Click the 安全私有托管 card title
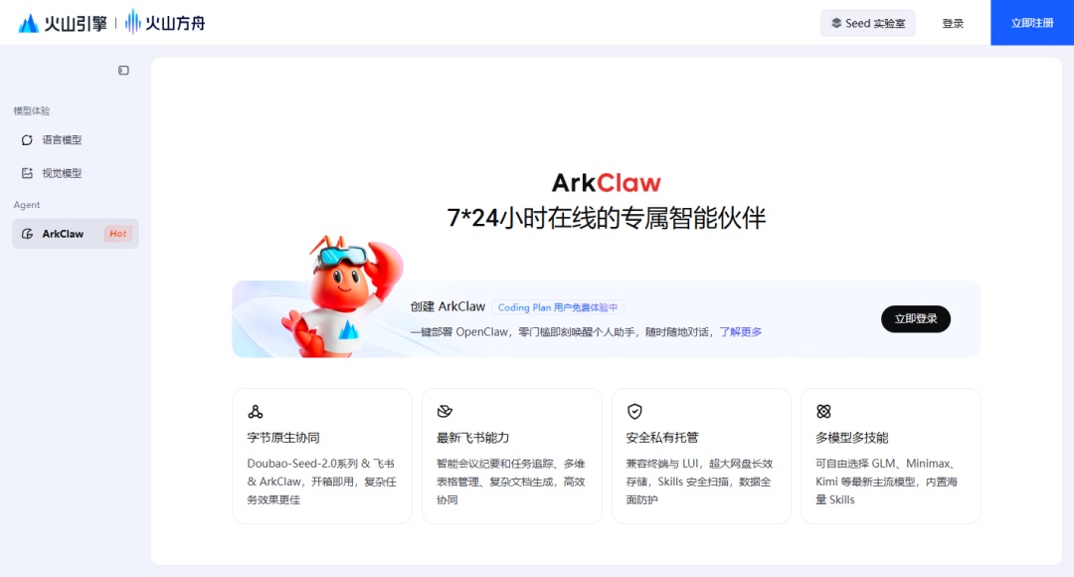Screen dimensions: 1074x577 point(662,437)
